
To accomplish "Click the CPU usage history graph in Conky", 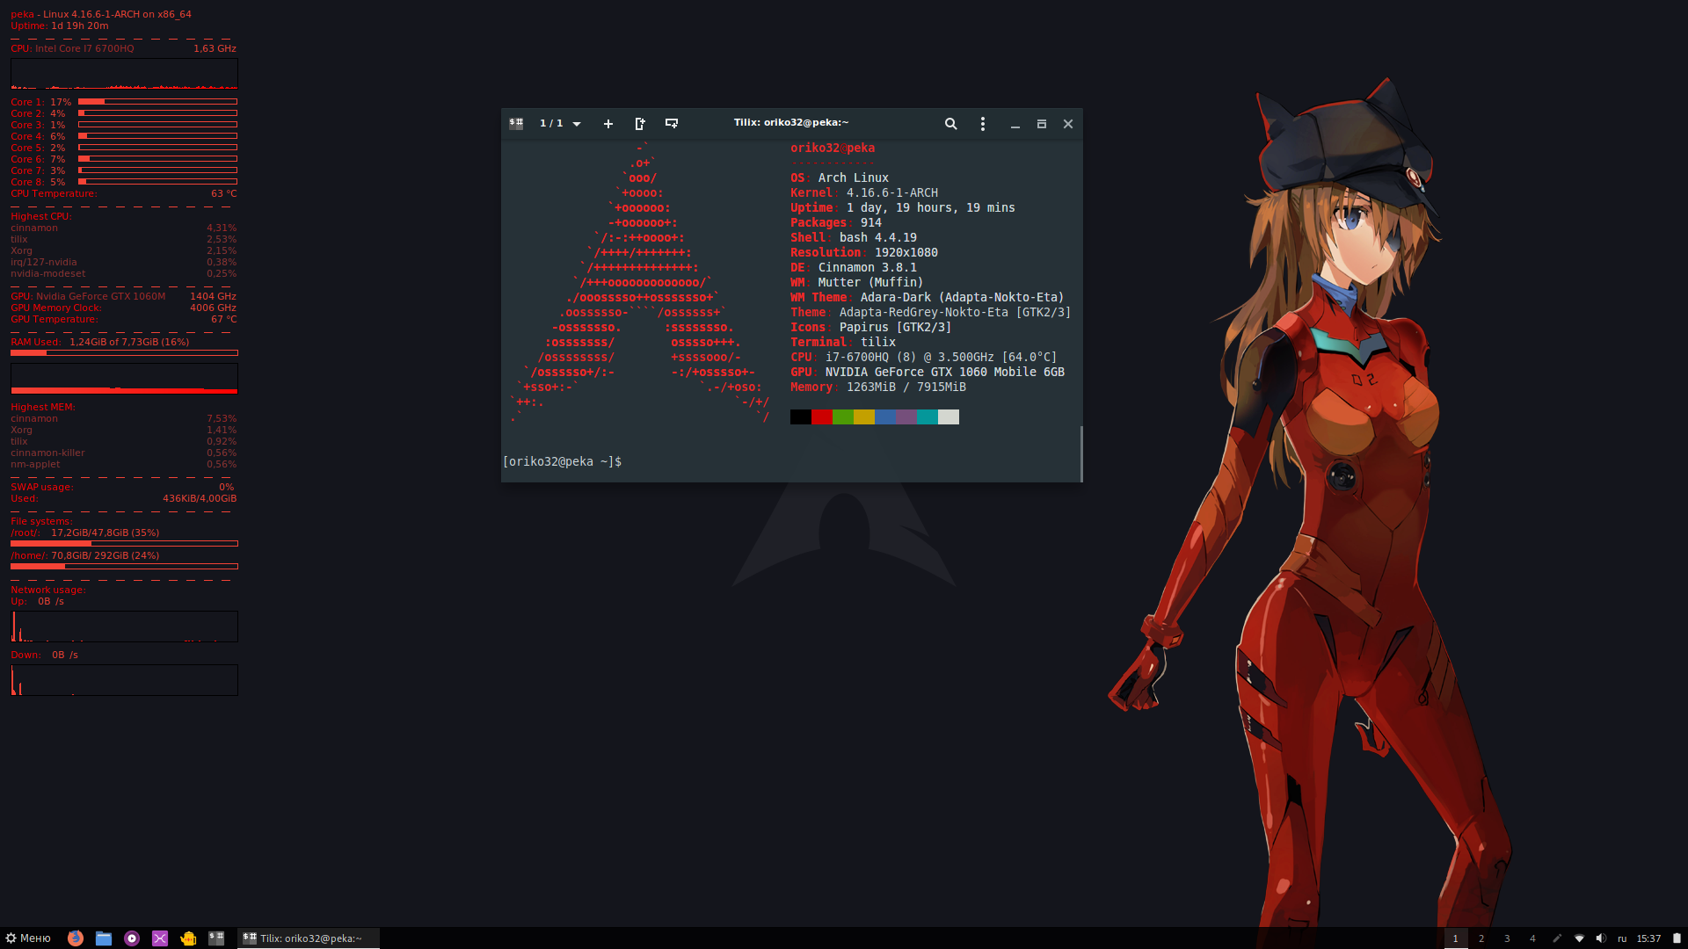I will (x=124, y=74).
